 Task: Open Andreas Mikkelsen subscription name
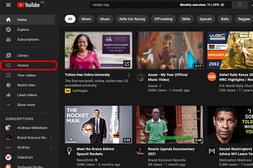click(32, 128)
